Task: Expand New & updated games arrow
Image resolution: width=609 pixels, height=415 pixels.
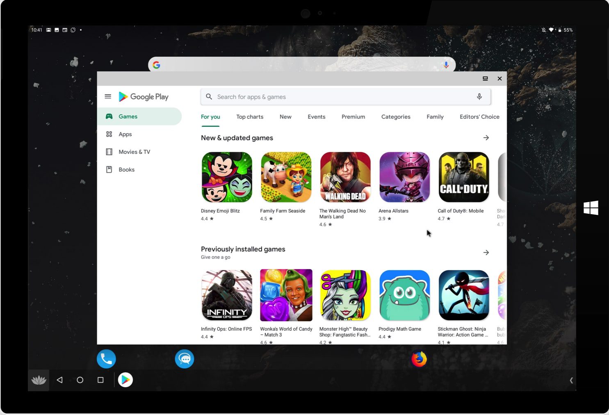Action: pyautogui.click(x=486, y=138)
